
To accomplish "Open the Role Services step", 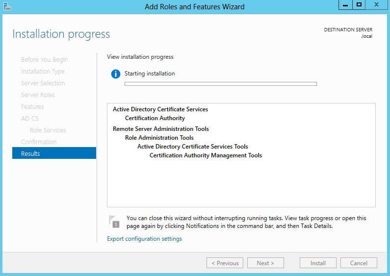I will tap(48, 130).
